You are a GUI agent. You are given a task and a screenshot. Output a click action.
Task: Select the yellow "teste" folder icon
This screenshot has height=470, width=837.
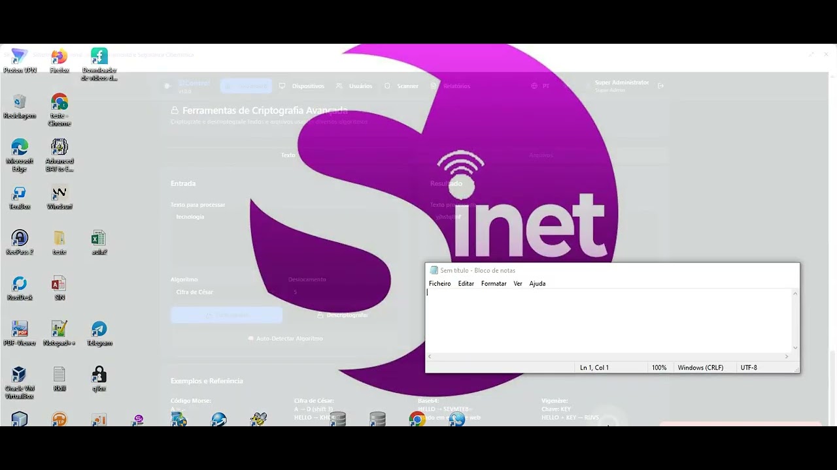(x=60, y=243)
